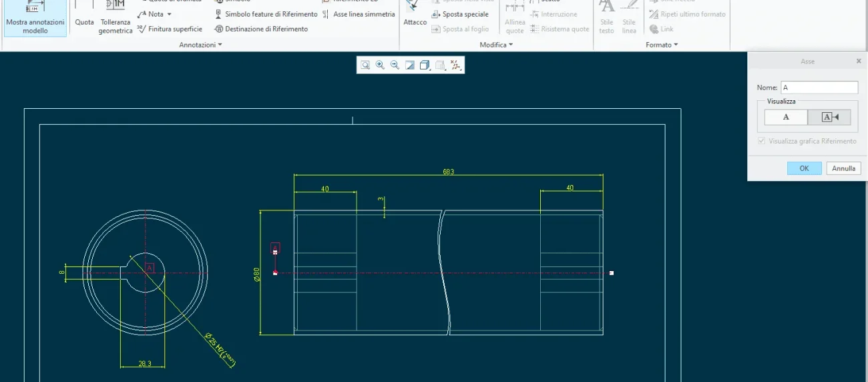The image size is (868, 382).
Task: Select Destinazione di Riferimento tool
Action: click(261, 29)
